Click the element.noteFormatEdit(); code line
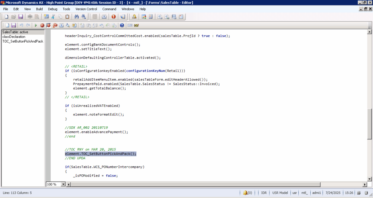 [x=98, y=115]
